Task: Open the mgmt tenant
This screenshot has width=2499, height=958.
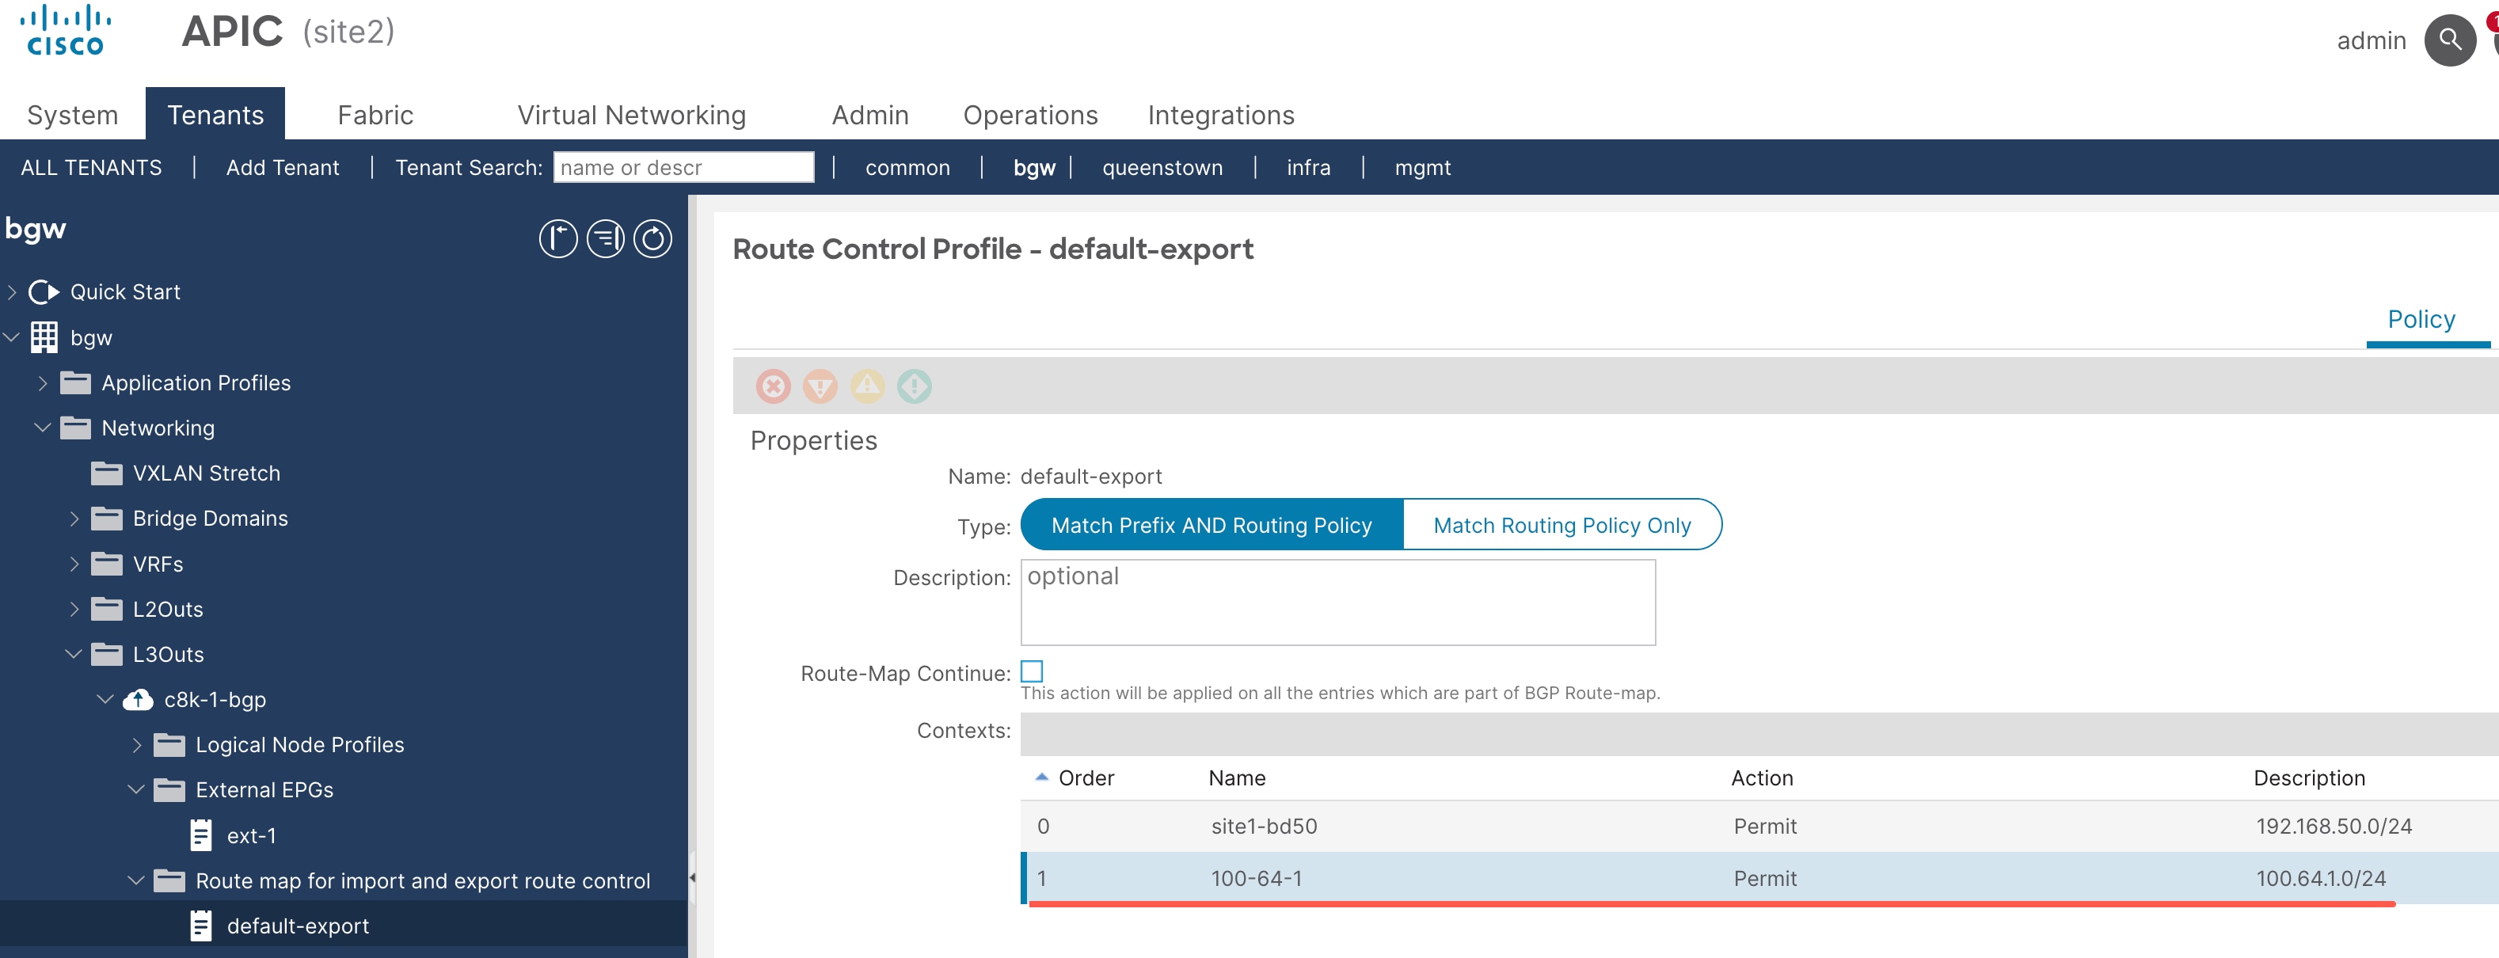Action: pyautogui.click(x=1422, y=168)
